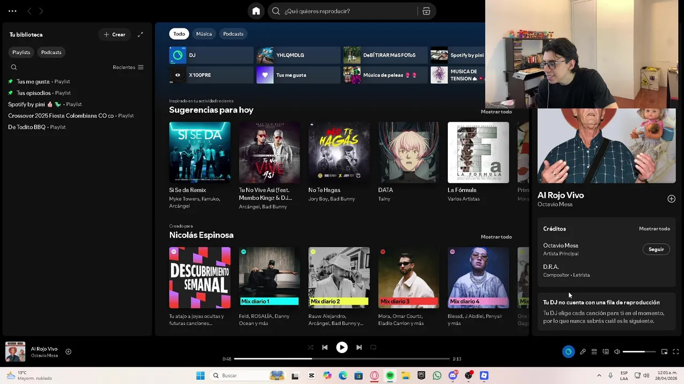The image size is (684, 384).
Task: Expand Tu biblioteca to full view
Action: pyautogui.click(x=140, y=35)
